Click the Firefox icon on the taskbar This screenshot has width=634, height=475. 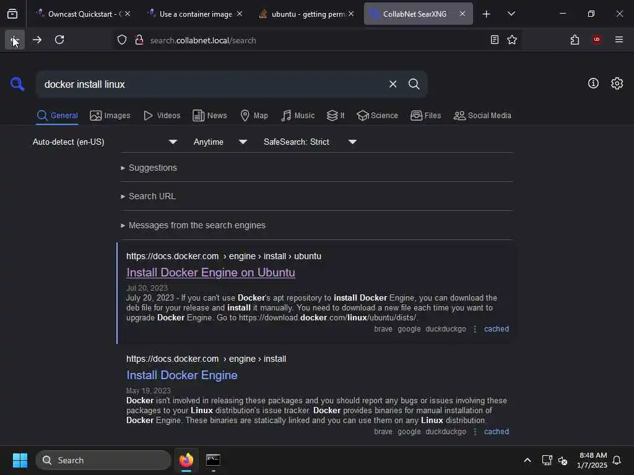pyautogui.click(x=186, y=460)
